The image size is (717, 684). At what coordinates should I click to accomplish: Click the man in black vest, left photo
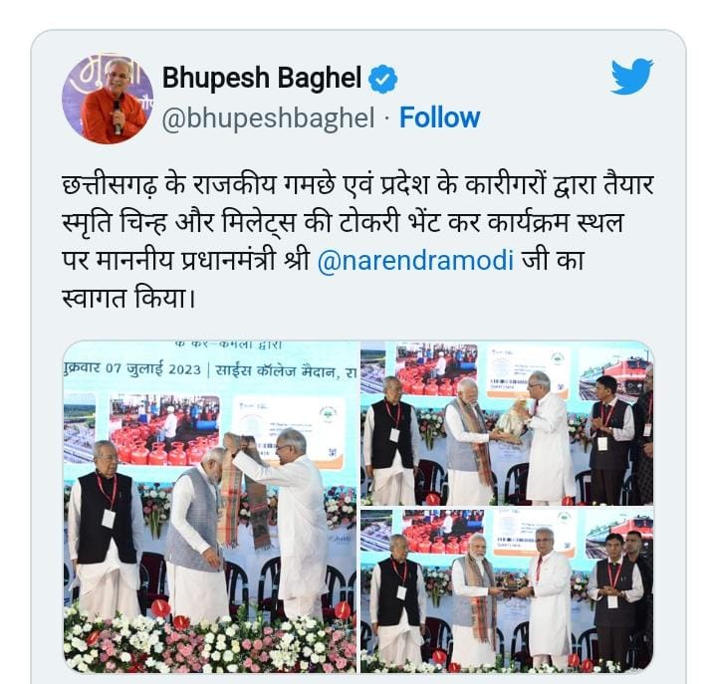pos(106,527)
